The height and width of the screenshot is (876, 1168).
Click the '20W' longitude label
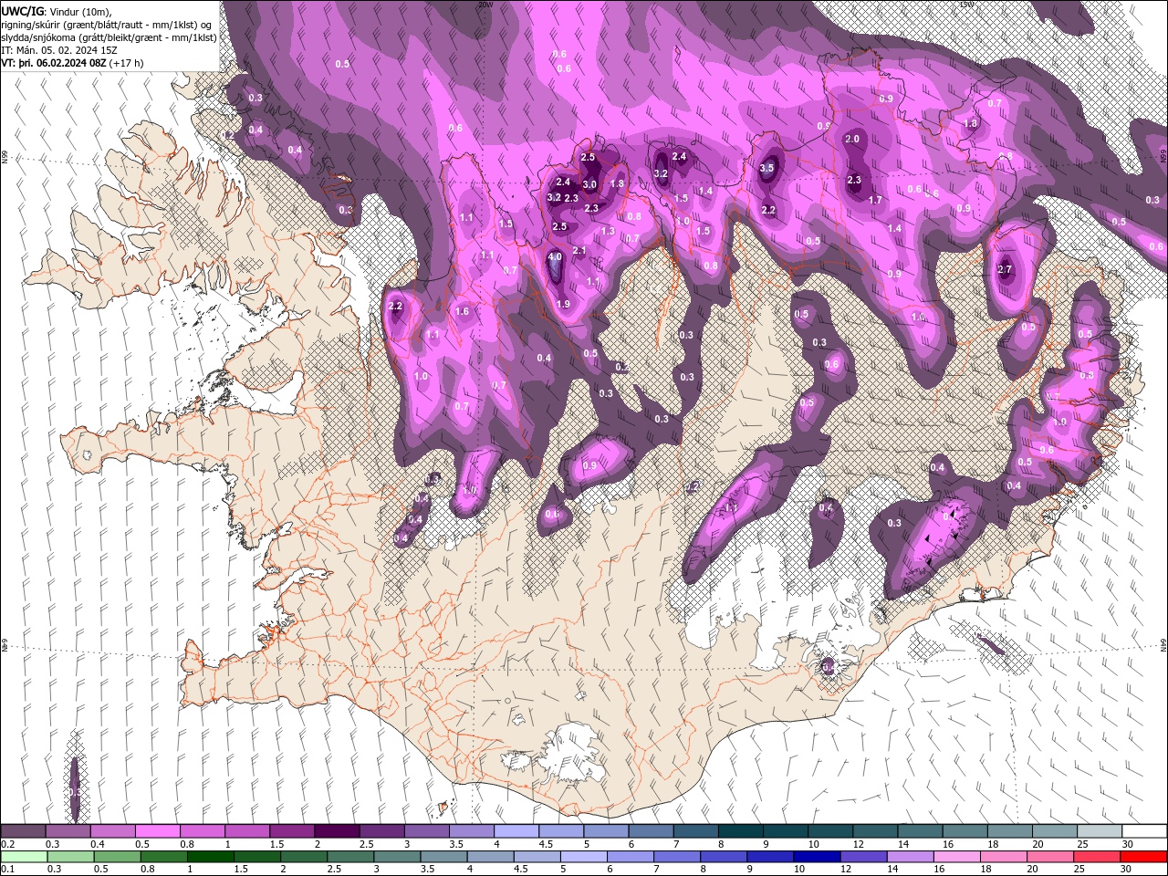click(485, 4)
